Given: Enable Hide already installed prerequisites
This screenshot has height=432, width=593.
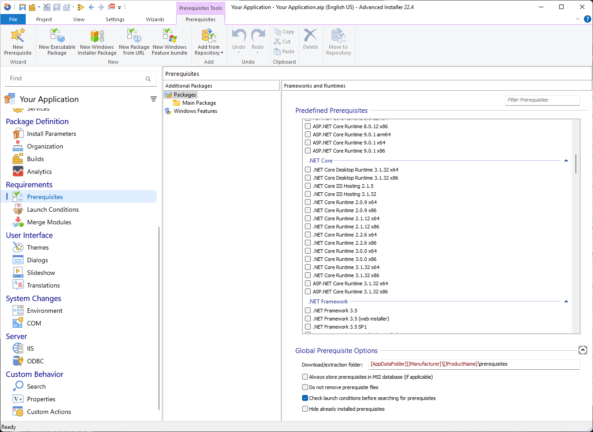Looking at the screenshot, I should pos(305,409).
